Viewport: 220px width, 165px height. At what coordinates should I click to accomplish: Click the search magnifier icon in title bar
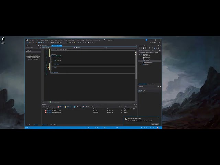pos(104,40)
